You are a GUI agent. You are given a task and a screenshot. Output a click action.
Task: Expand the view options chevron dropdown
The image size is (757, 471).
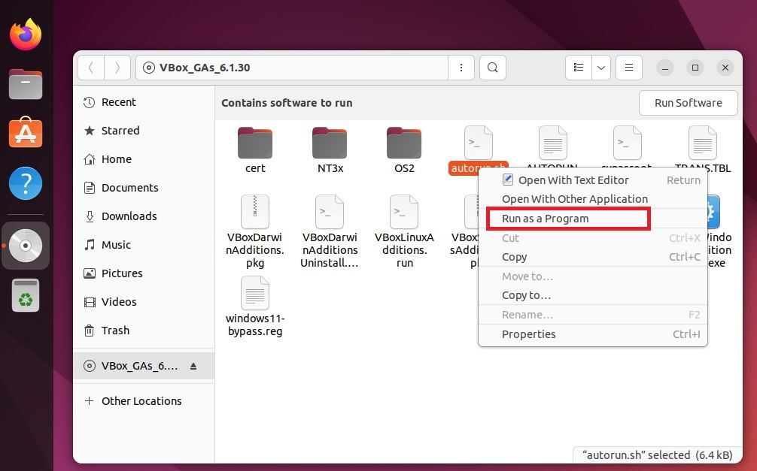click(x=600, y=67)
